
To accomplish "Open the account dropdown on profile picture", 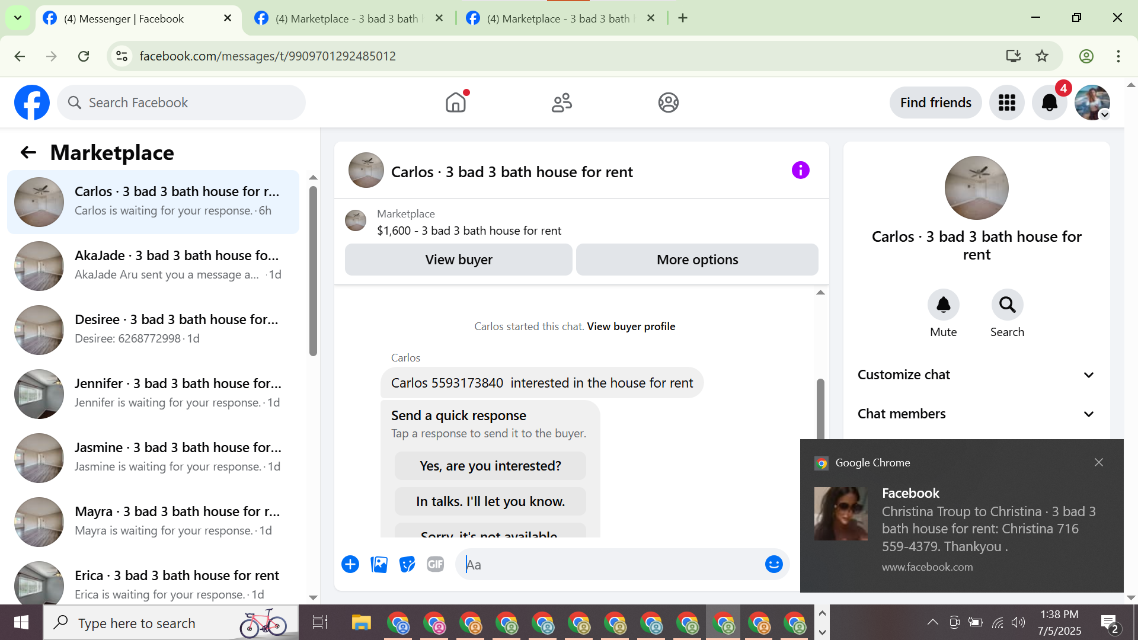I will [x=1104, y=115].
